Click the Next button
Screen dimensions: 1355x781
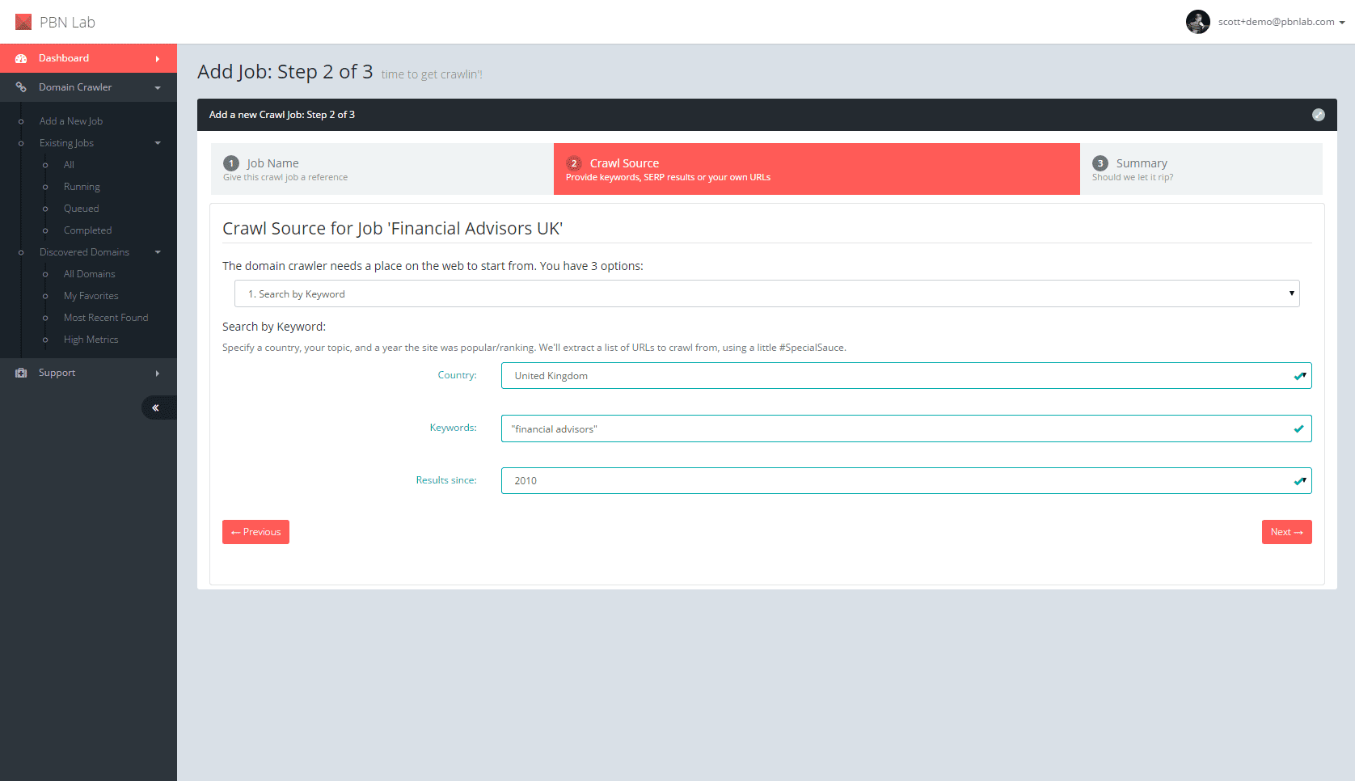(1286, 532)
